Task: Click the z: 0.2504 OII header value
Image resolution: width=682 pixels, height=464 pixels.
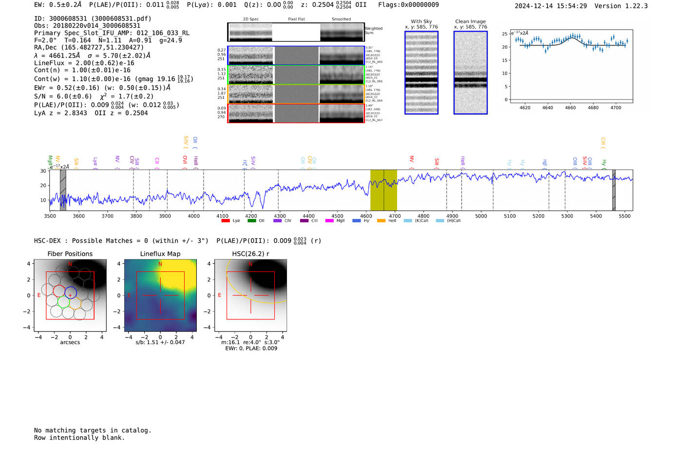Action: [334, 4]
